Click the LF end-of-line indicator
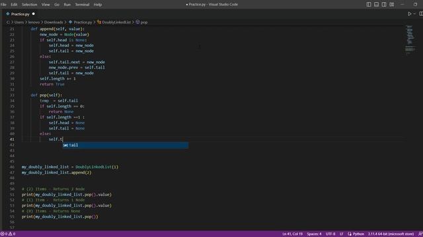 point(342,234)
